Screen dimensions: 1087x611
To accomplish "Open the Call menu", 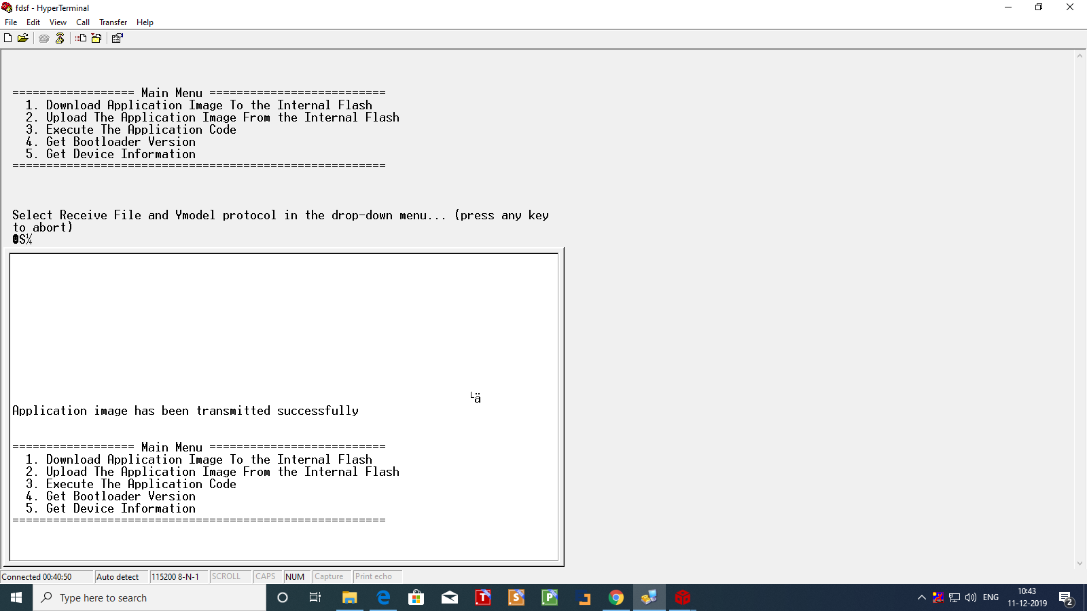I will coord(83,22).
